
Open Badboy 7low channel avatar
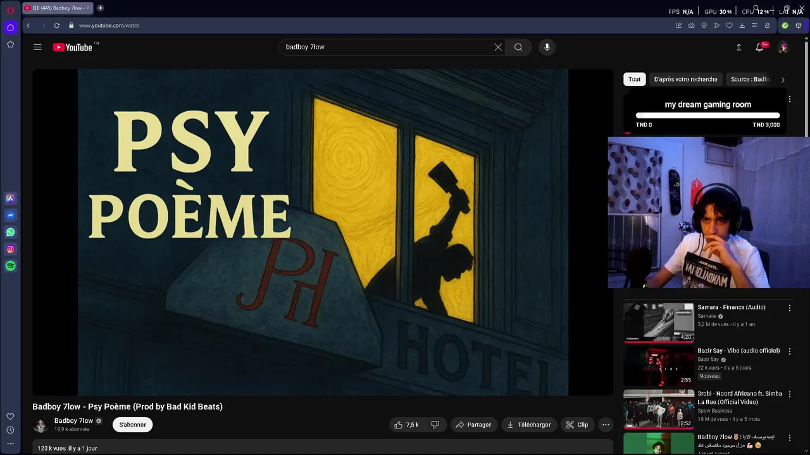pyautogui.click(x=40, y=425)
